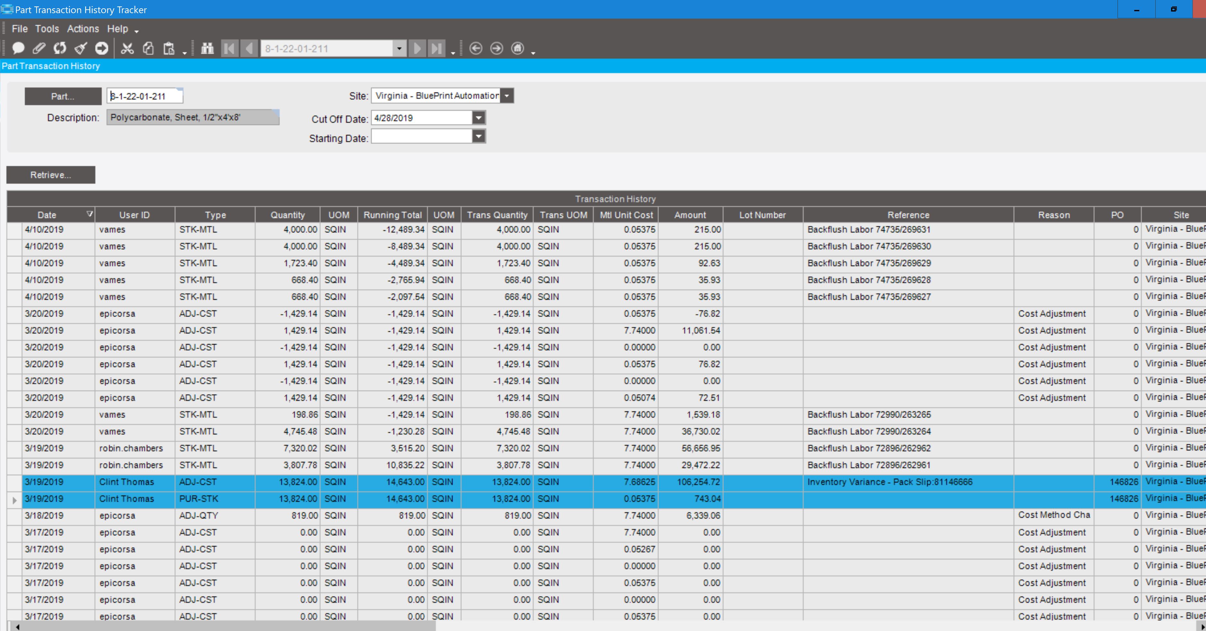Click the Retrieve button
Image resolution: width=1206 pixels, height=631 pixels.
[x=51, y=175]
